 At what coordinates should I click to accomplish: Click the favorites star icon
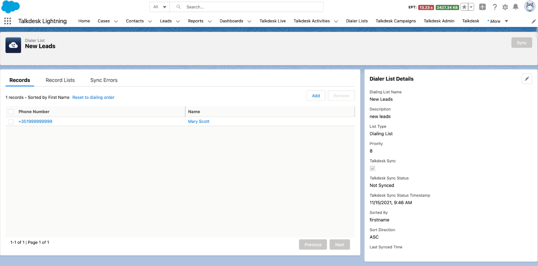click(464, 7)
